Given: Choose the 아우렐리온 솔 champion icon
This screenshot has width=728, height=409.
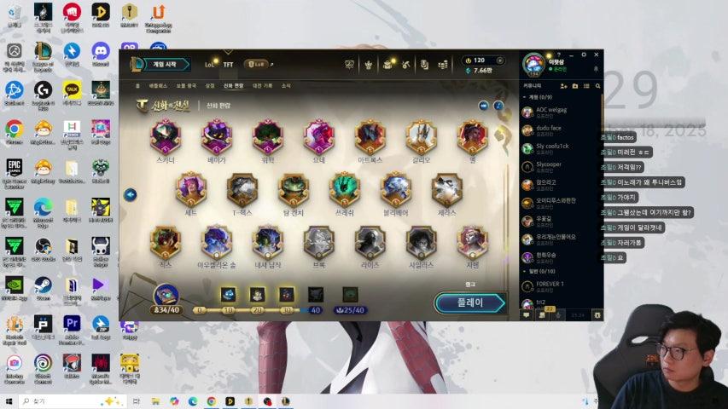Looking at the screenshot, I should point(217,243).
